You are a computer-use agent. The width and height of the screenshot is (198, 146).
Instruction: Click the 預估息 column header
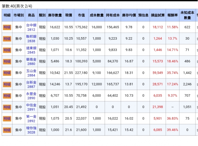point(143,15)
